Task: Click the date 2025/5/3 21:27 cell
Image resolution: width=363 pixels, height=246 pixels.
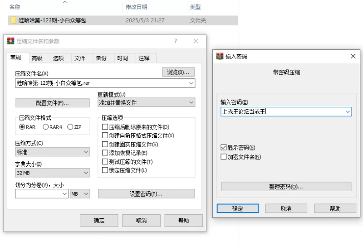Action: [x=145, y=20]
